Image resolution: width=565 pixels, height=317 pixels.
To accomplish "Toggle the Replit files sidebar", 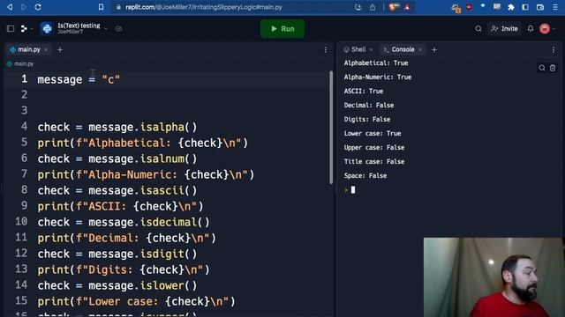I will click(11, 29).
